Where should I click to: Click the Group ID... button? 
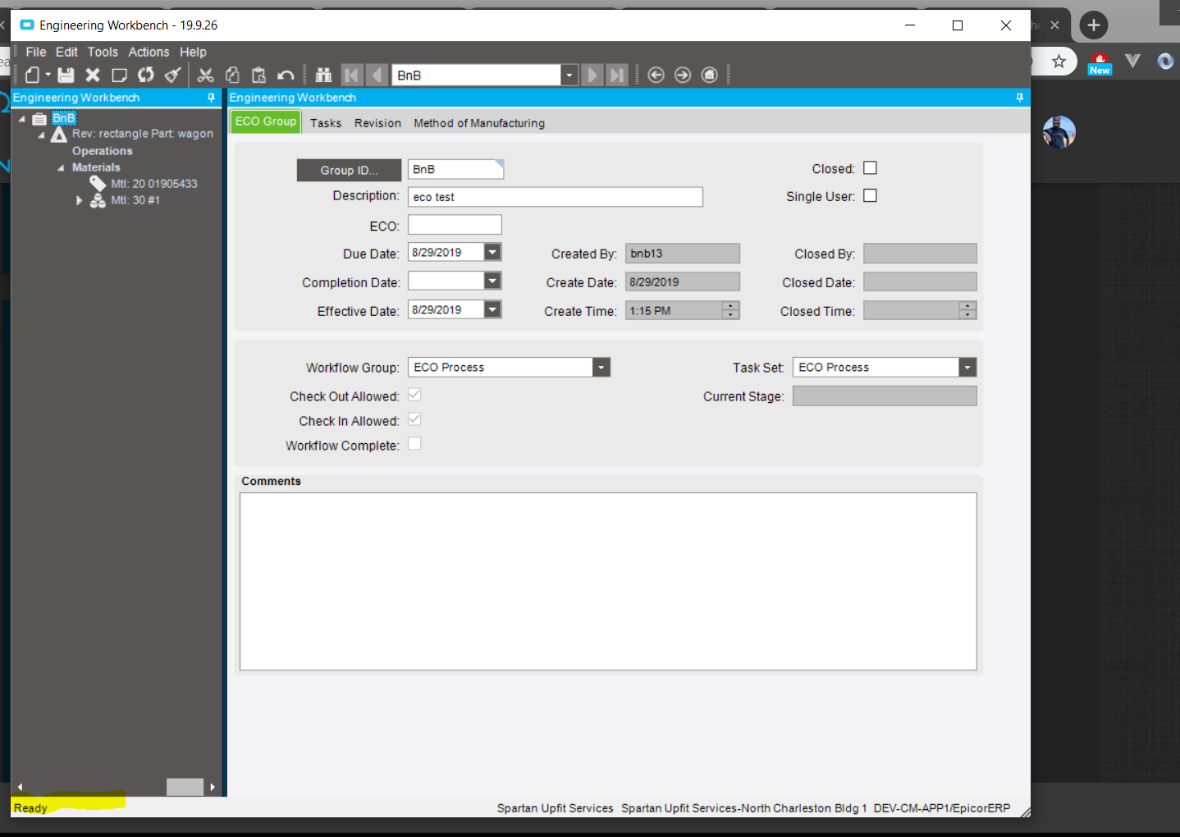tap(349, 170)
